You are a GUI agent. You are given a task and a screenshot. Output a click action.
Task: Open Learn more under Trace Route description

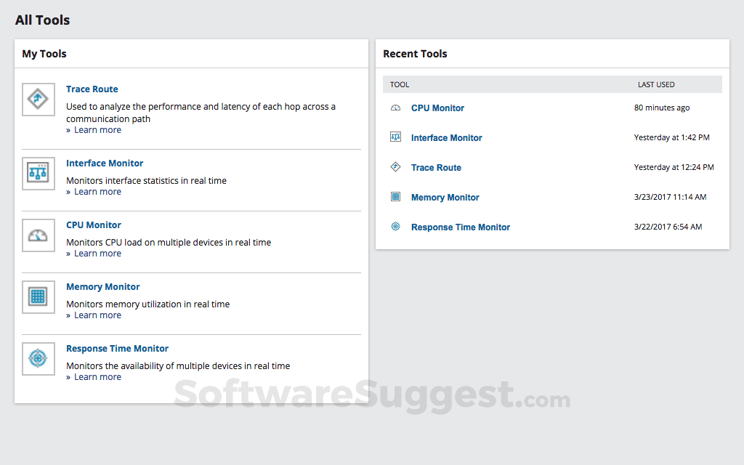97,130
